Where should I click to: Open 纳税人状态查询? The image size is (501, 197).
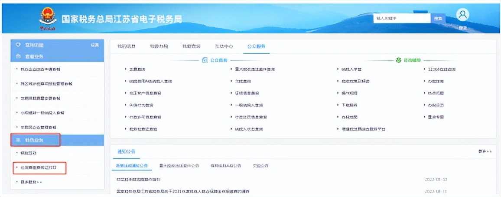coord(249,129)
